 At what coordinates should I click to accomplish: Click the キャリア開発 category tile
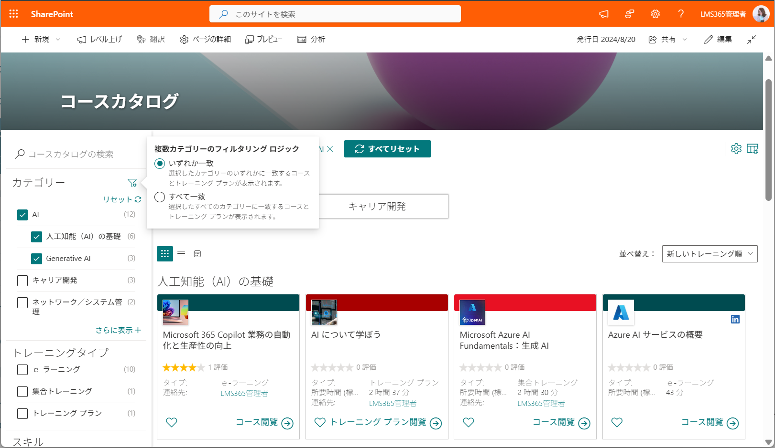tap(377, 206)
